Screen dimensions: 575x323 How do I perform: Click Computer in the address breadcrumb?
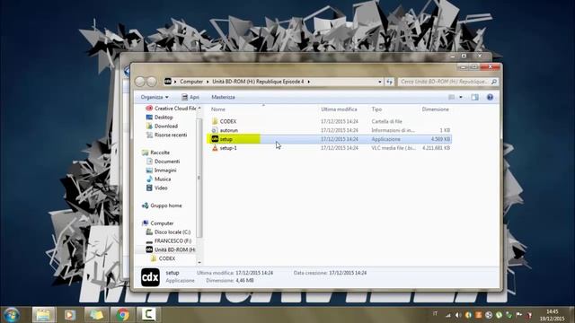(x=191, y=82)
